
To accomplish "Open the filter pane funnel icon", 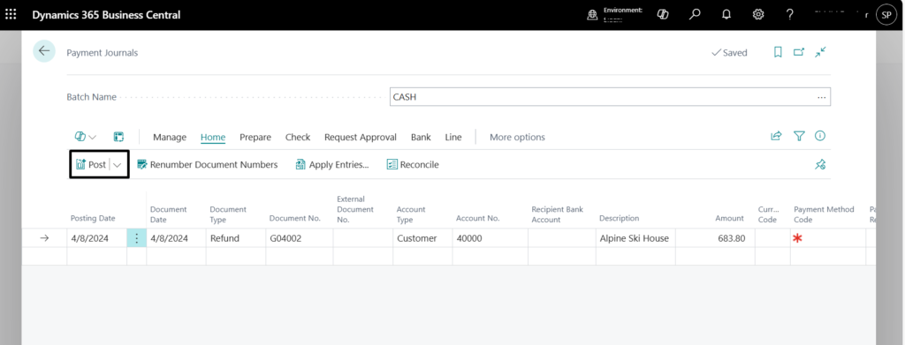I will click(x=799, y=136).
